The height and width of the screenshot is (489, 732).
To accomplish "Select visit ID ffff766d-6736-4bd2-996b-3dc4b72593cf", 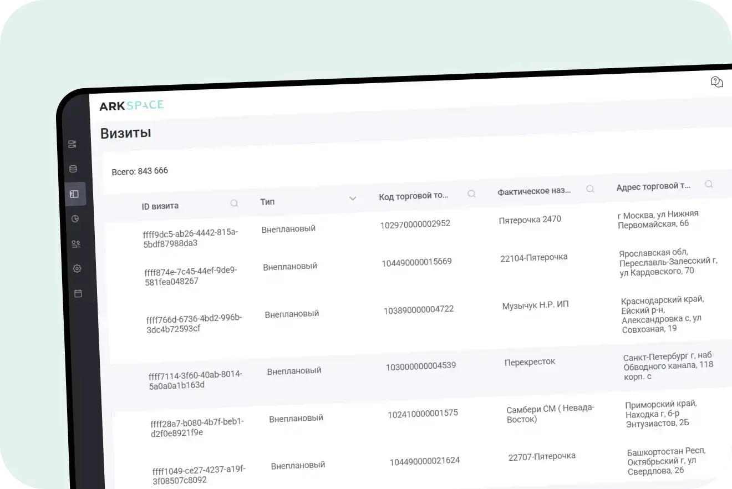I will [x=194, y=323].
